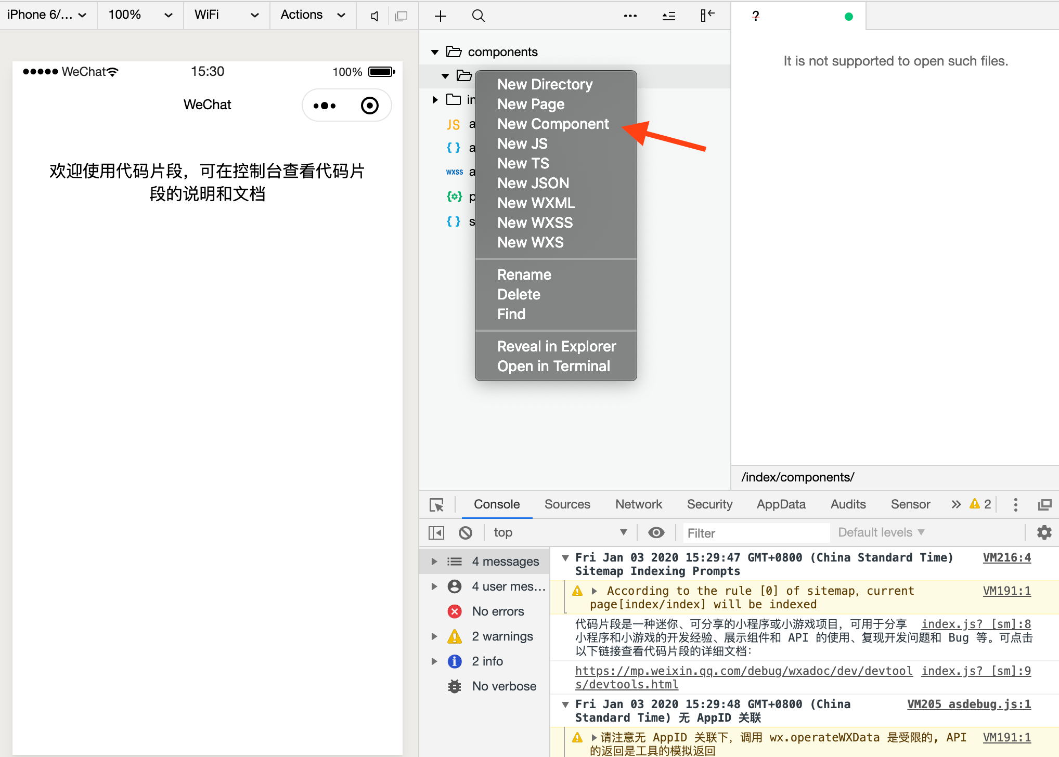The width and height of the screenshot is (1059, 757).
Task: Click the VM216:4 source link
Action: tap(1007, 557)
